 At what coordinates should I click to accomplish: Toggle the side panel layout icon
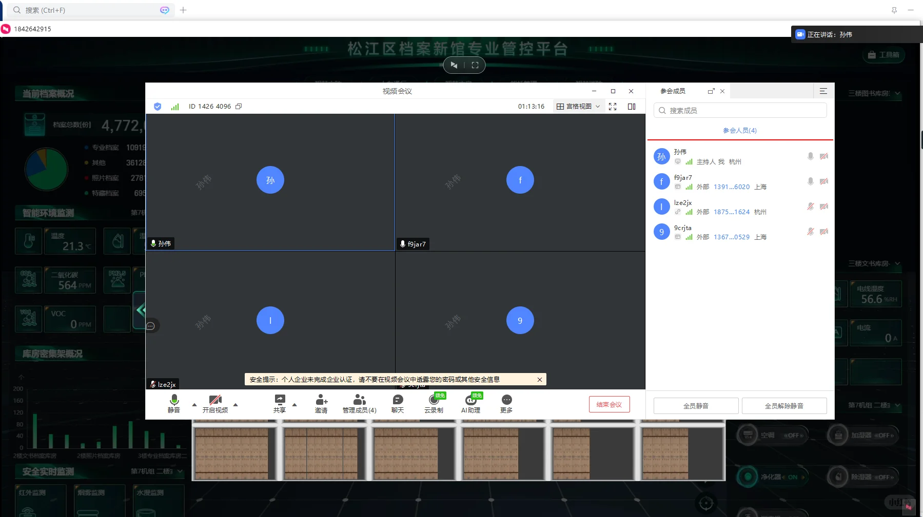click(x=632, y=107)
